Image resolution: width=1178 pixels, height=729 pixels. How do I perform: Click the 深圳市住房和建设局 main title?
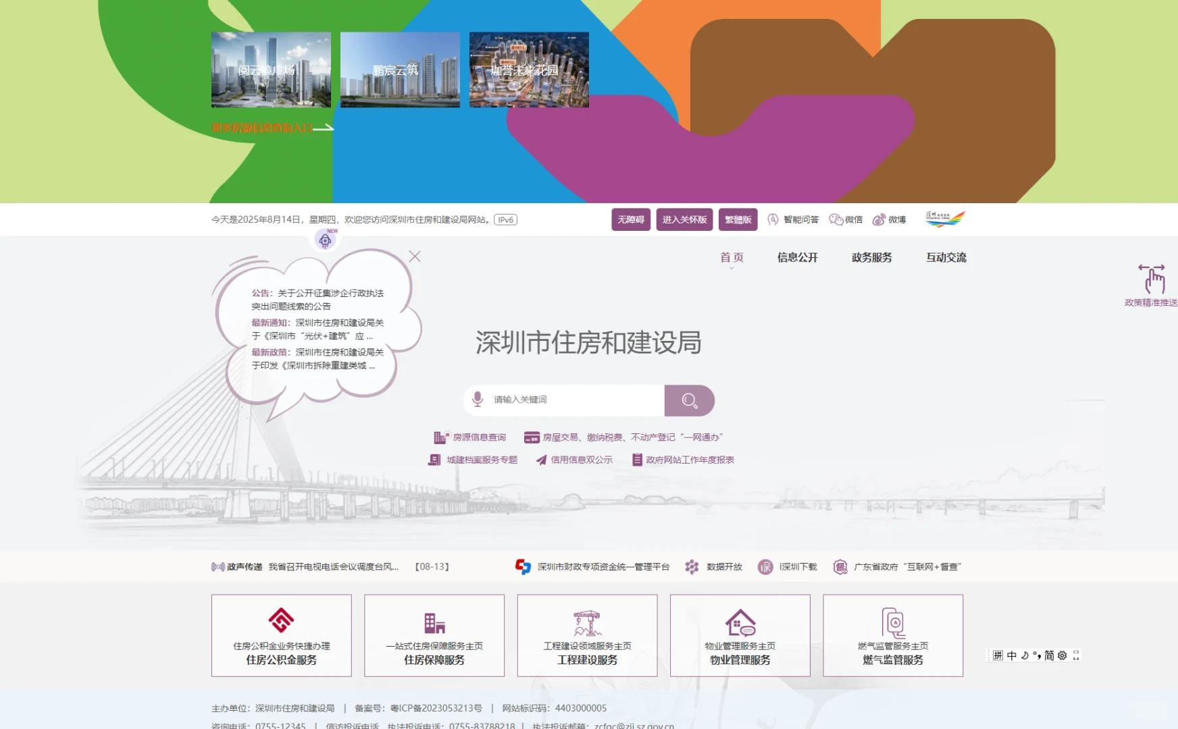click(588, 343)
